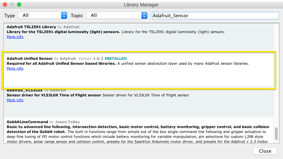Open More info for Adafruit TSL2591 Library
Viewport: 283px width, 159px height.
(15, 37)
